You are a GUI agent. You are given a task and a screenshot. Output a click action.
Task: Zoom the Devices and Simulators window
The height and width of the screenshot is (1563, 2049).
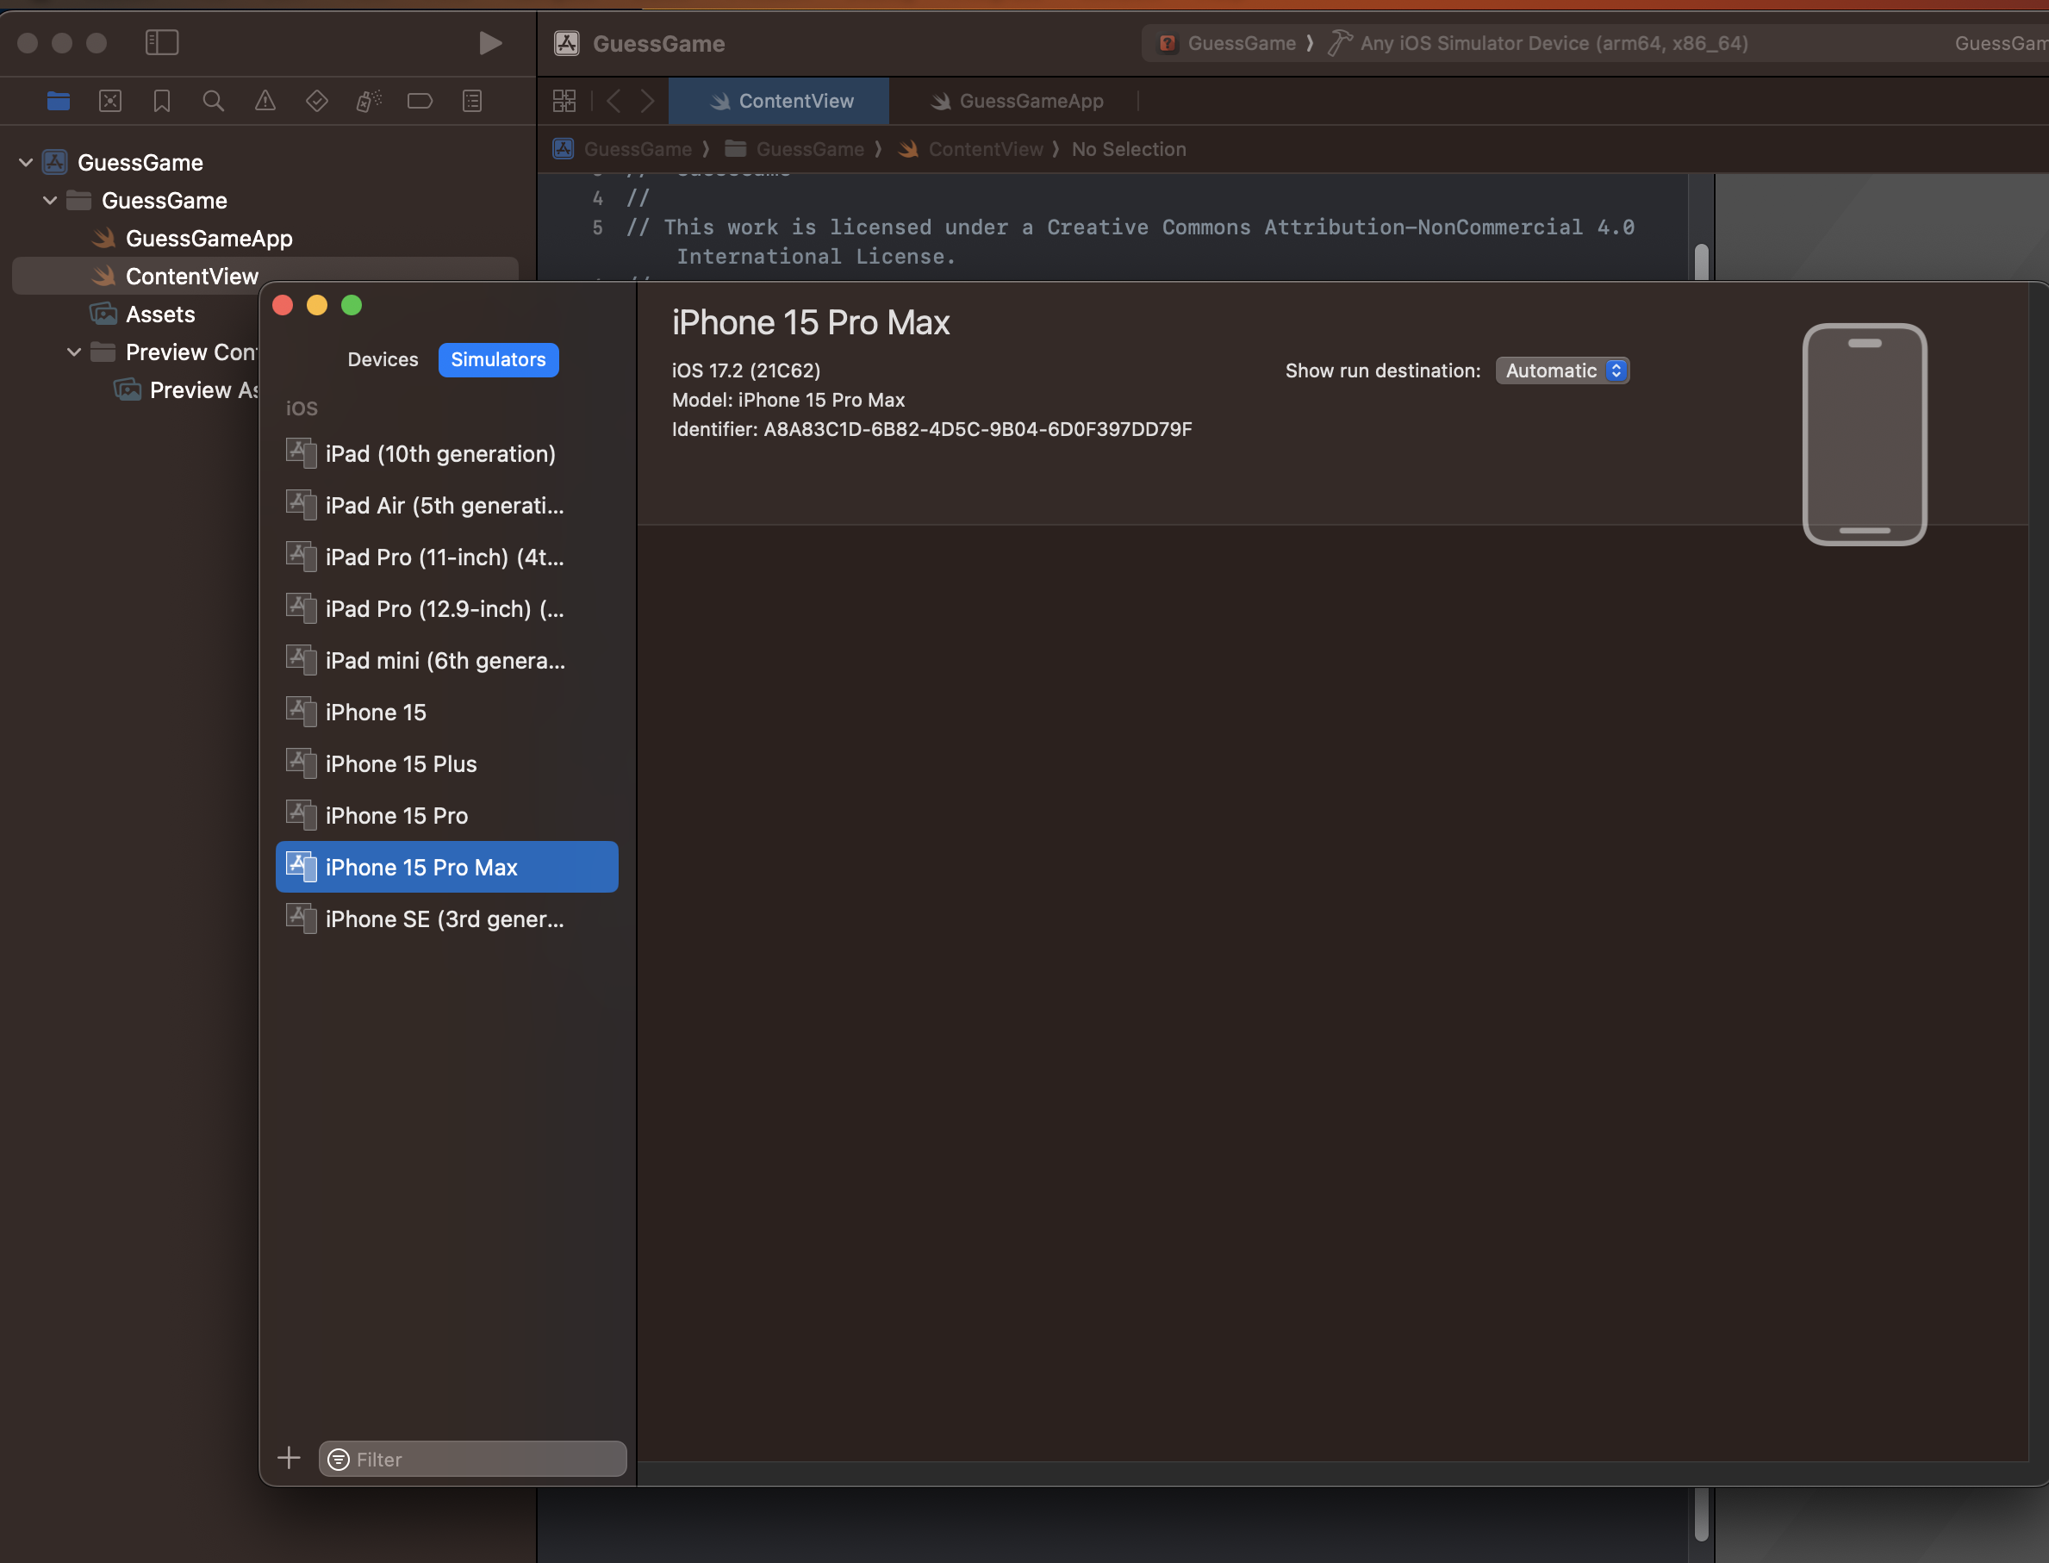(352, 305)
